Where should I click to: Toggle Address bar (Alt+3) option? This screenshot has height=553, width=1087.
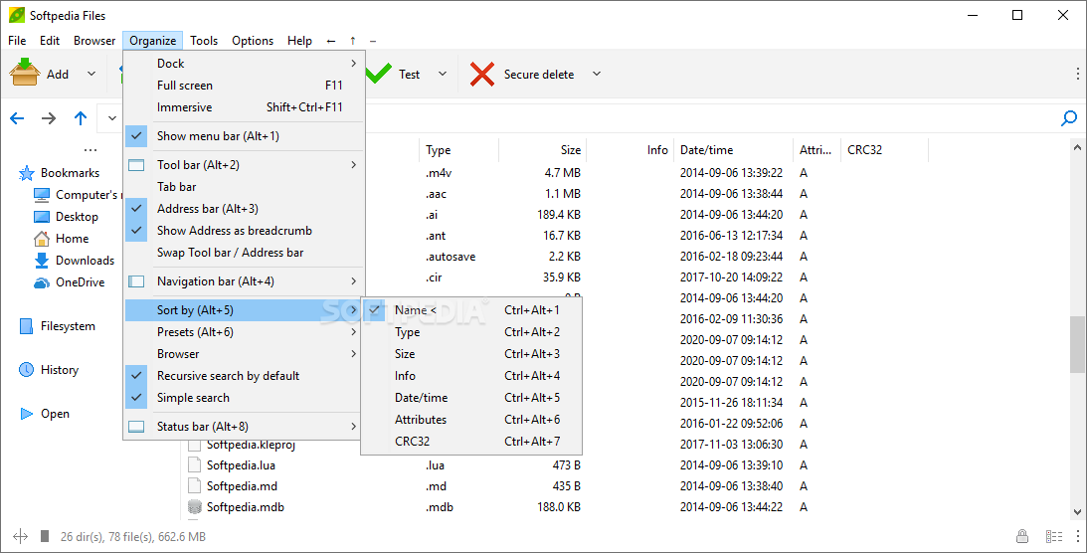coord(244,209)
